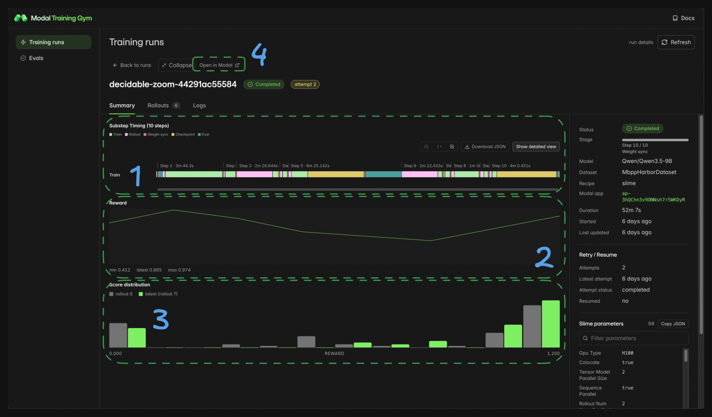Open the Docs link
The width and height of the screenshot is (712, 417).
coord(683,18)
